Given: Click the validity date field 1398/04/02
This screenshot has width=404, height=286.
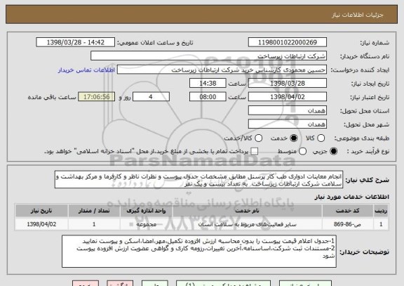Looking at the screenshot, I should [288, 97].
